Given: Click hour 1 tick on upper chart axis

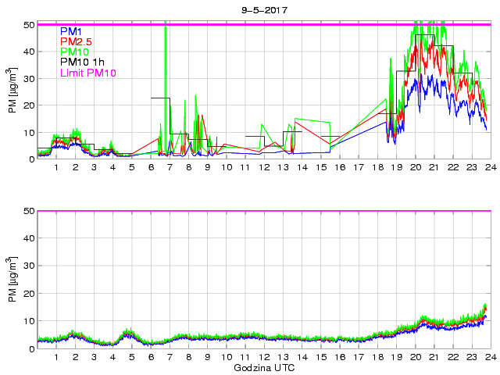Looking at the screenshot, I should click(x=56, y=168).
